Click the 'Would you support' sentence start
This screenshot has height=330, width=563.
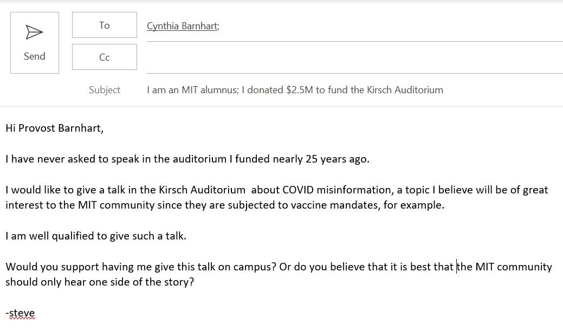40,267
